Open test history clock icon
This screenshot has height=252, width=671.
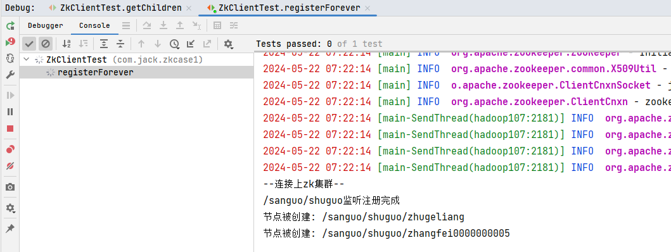[174, 44]
